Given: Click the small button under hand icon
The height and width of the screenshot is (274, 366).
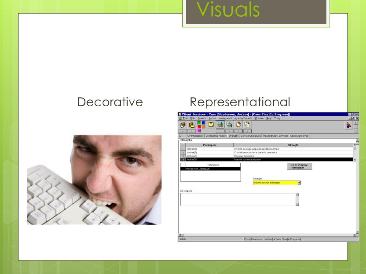Looking at the screenshot, I should tap(238, 131).
